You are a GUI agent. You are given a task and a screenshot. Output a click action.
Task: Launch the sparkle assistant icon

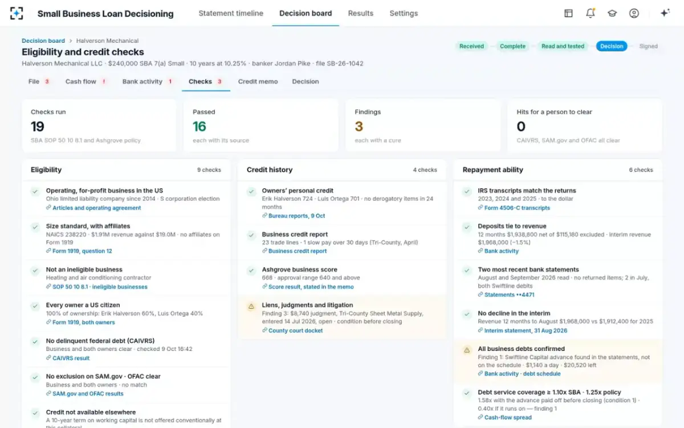(x=665, y=13)
